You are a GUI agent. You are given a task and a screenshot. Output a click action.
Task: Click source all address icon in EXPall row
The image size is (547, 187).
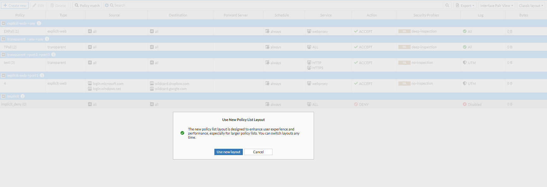[x=90, y=31]
